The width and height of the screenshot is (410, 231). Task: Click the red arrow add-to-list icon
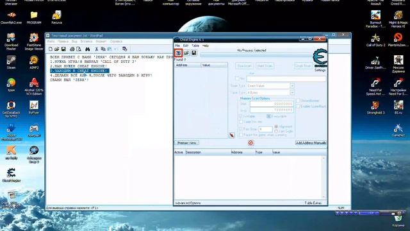pyautogui.click(x=232, y=135)
